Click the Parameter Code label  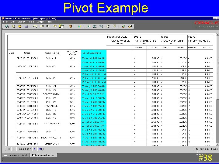click(117, 37)
